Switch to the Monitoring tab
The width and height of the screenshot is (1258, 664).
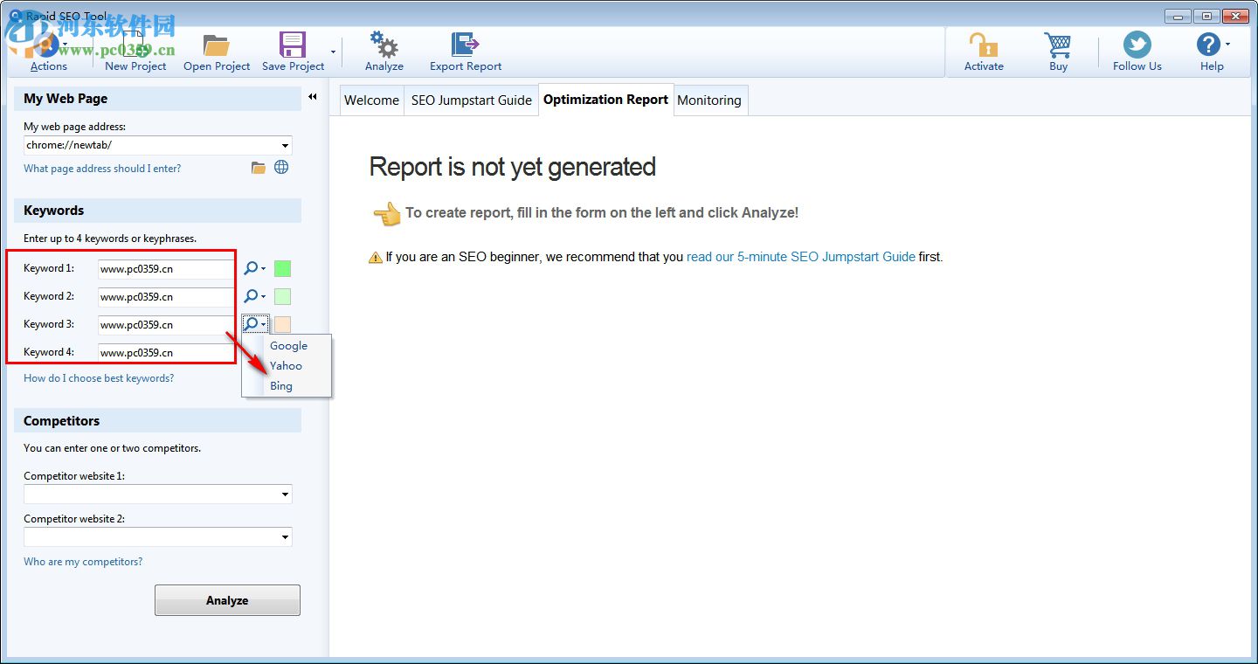(x=708, y=100)
